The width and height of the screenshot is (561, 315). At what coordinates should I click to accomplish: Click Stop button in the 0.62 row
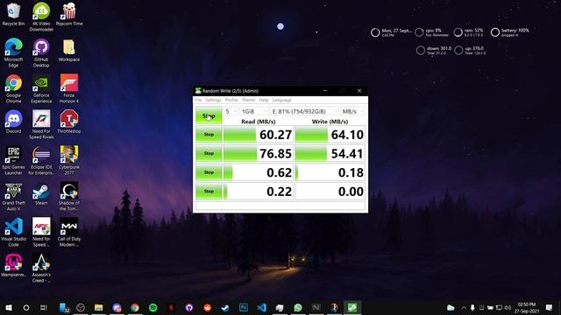point(209,172)
